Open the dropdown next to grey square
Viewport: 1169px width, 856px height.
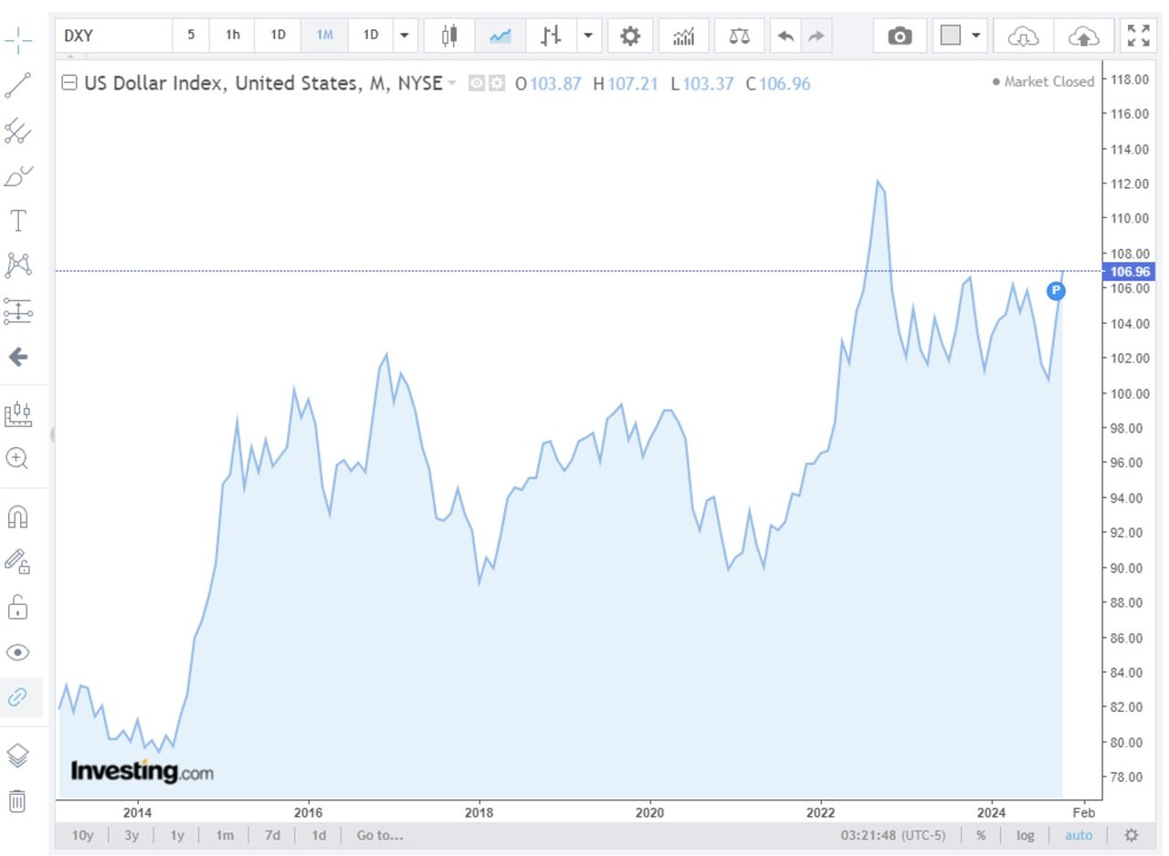(x=976, y=36)
